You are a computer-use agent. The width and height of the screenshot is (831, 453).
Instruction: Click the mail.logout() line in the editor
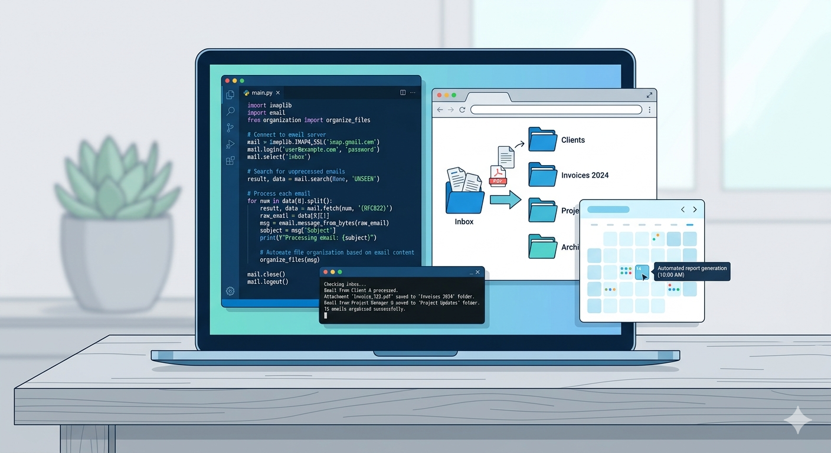(268, 282)
